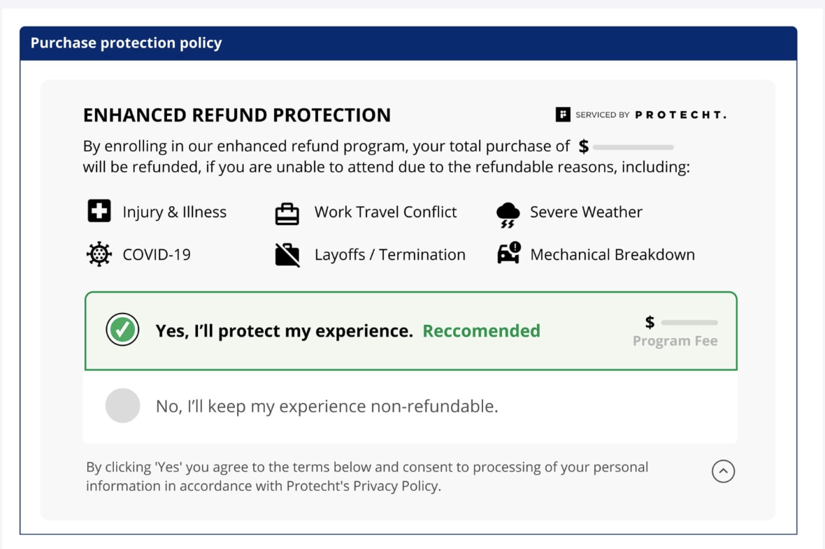Choose "Yes, I'll protect my experience" option
Screen dimensions: 825x549
coord(284,330)
